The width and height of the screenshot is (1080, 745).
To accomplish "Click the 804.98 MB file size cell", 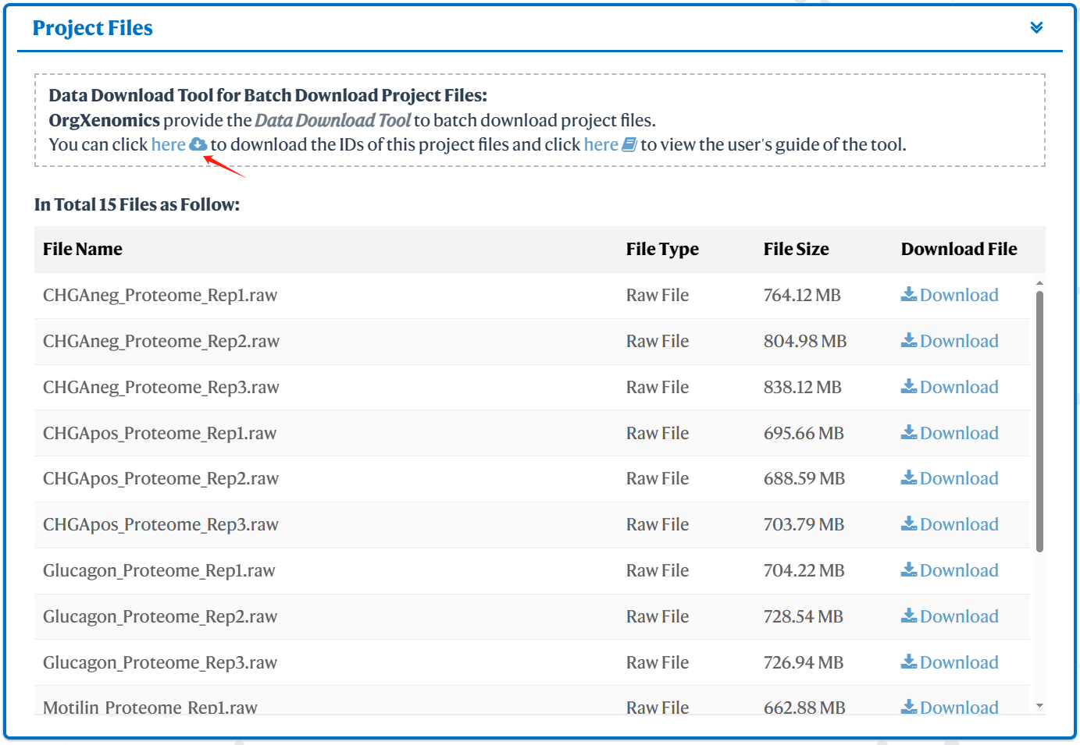I will [x=805, y=341].
